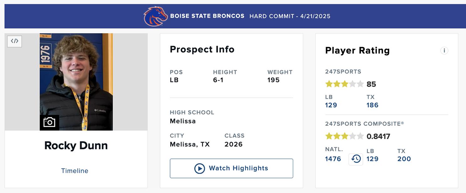Open the 247Sports TX rank 186
The image size is (466, 193).
pos(372,105)
